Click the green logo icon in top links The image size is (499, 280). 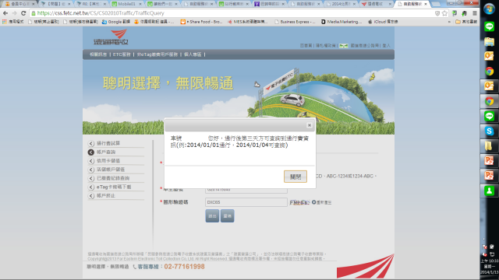coord(343,46)
